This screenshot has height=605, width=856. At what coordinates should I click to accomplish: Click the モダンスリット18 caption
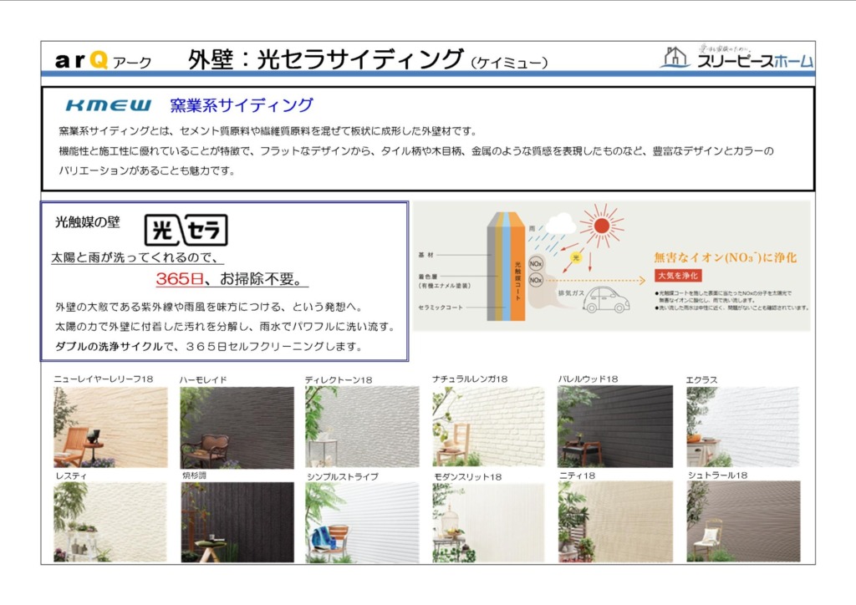(468, 477)
